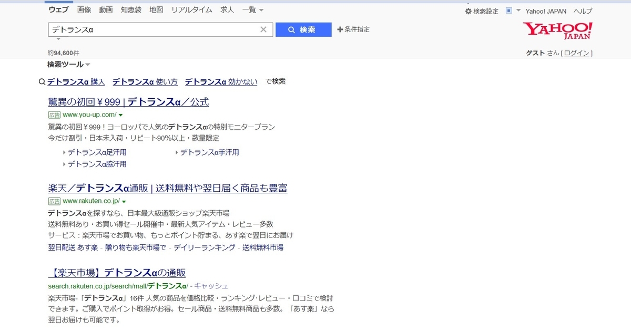631x331 pixels.
Task: Open ヘルプ link
Action: [583, 11]
